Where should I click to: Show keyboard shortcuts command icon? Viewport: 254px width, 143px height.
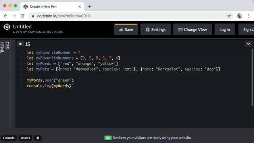tap(38, 138)
